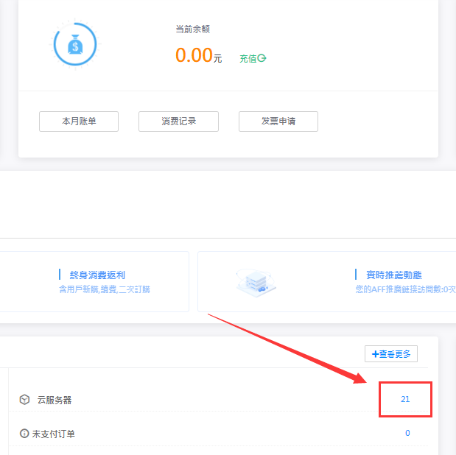Open the 未支付订单 row label
456x455 pixels.
(x=54, y=434)
